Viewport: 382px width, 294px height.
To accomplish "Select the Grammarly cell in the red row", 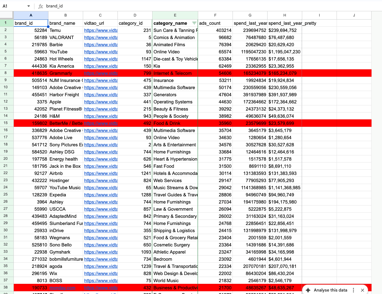I will pos(66,73).
